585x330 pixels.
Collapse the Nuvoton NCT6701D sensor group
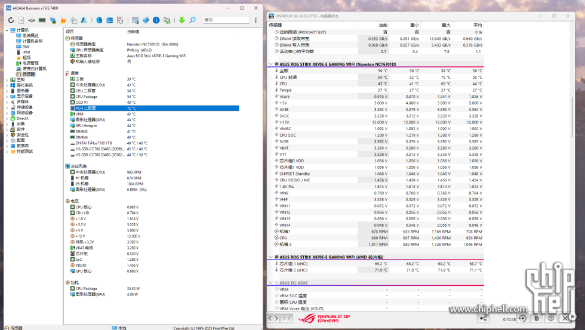[271, 64]
